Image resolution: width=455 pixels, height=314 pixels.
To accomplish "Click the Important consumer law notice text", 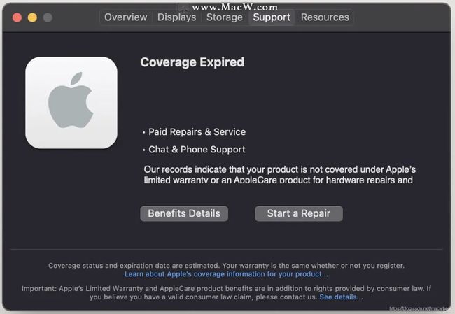I will (x=226, y=292).
